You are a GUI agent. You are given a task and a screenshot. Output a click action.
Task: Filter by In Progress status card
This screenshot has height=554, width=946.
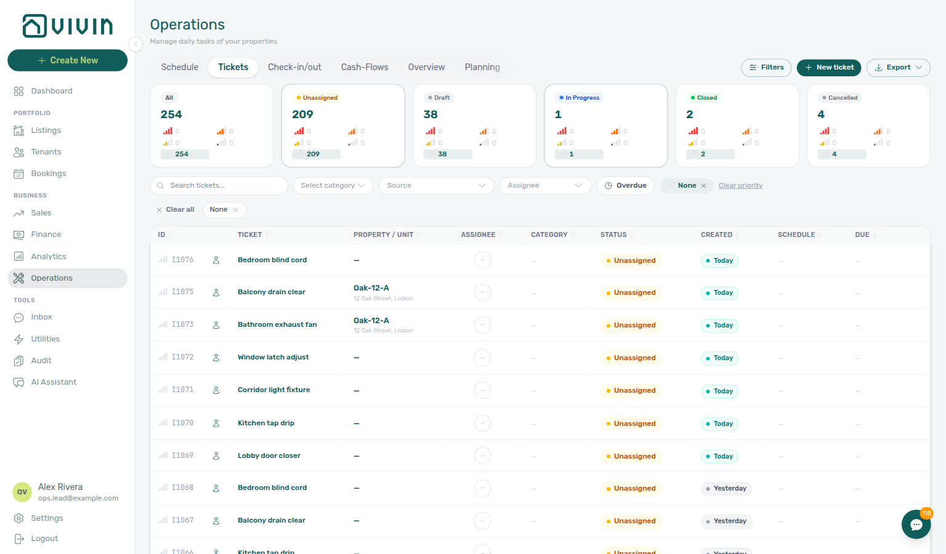coord(606,126)
